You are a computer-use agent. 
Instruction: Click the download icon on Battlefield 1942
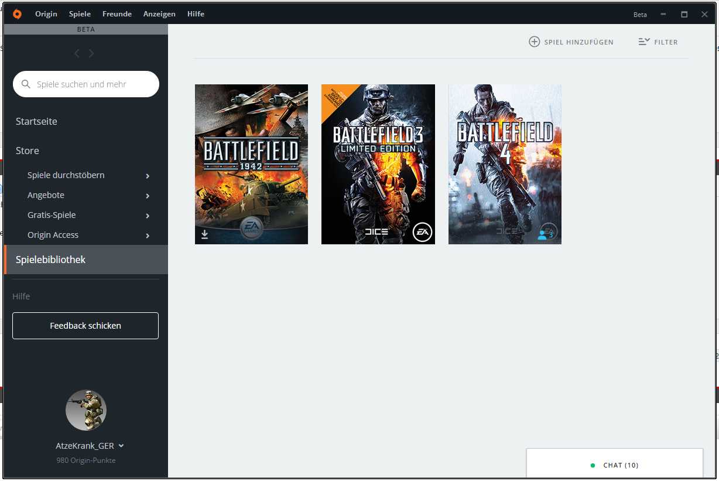pos(205,234)
